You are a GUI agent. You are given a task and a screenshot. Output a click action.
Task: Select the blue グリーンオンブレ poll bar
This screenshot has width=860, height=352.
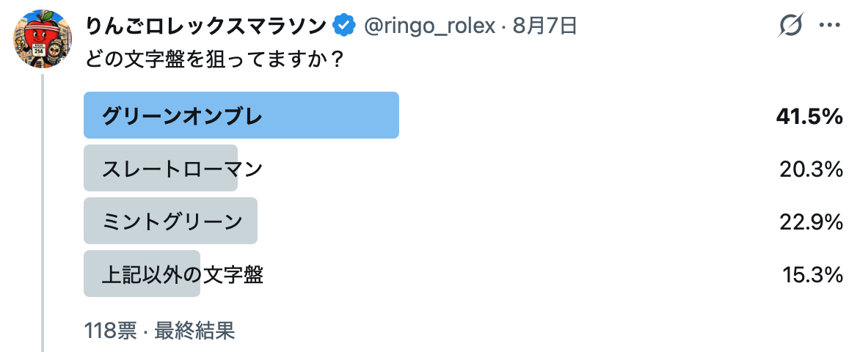point(241,115)
